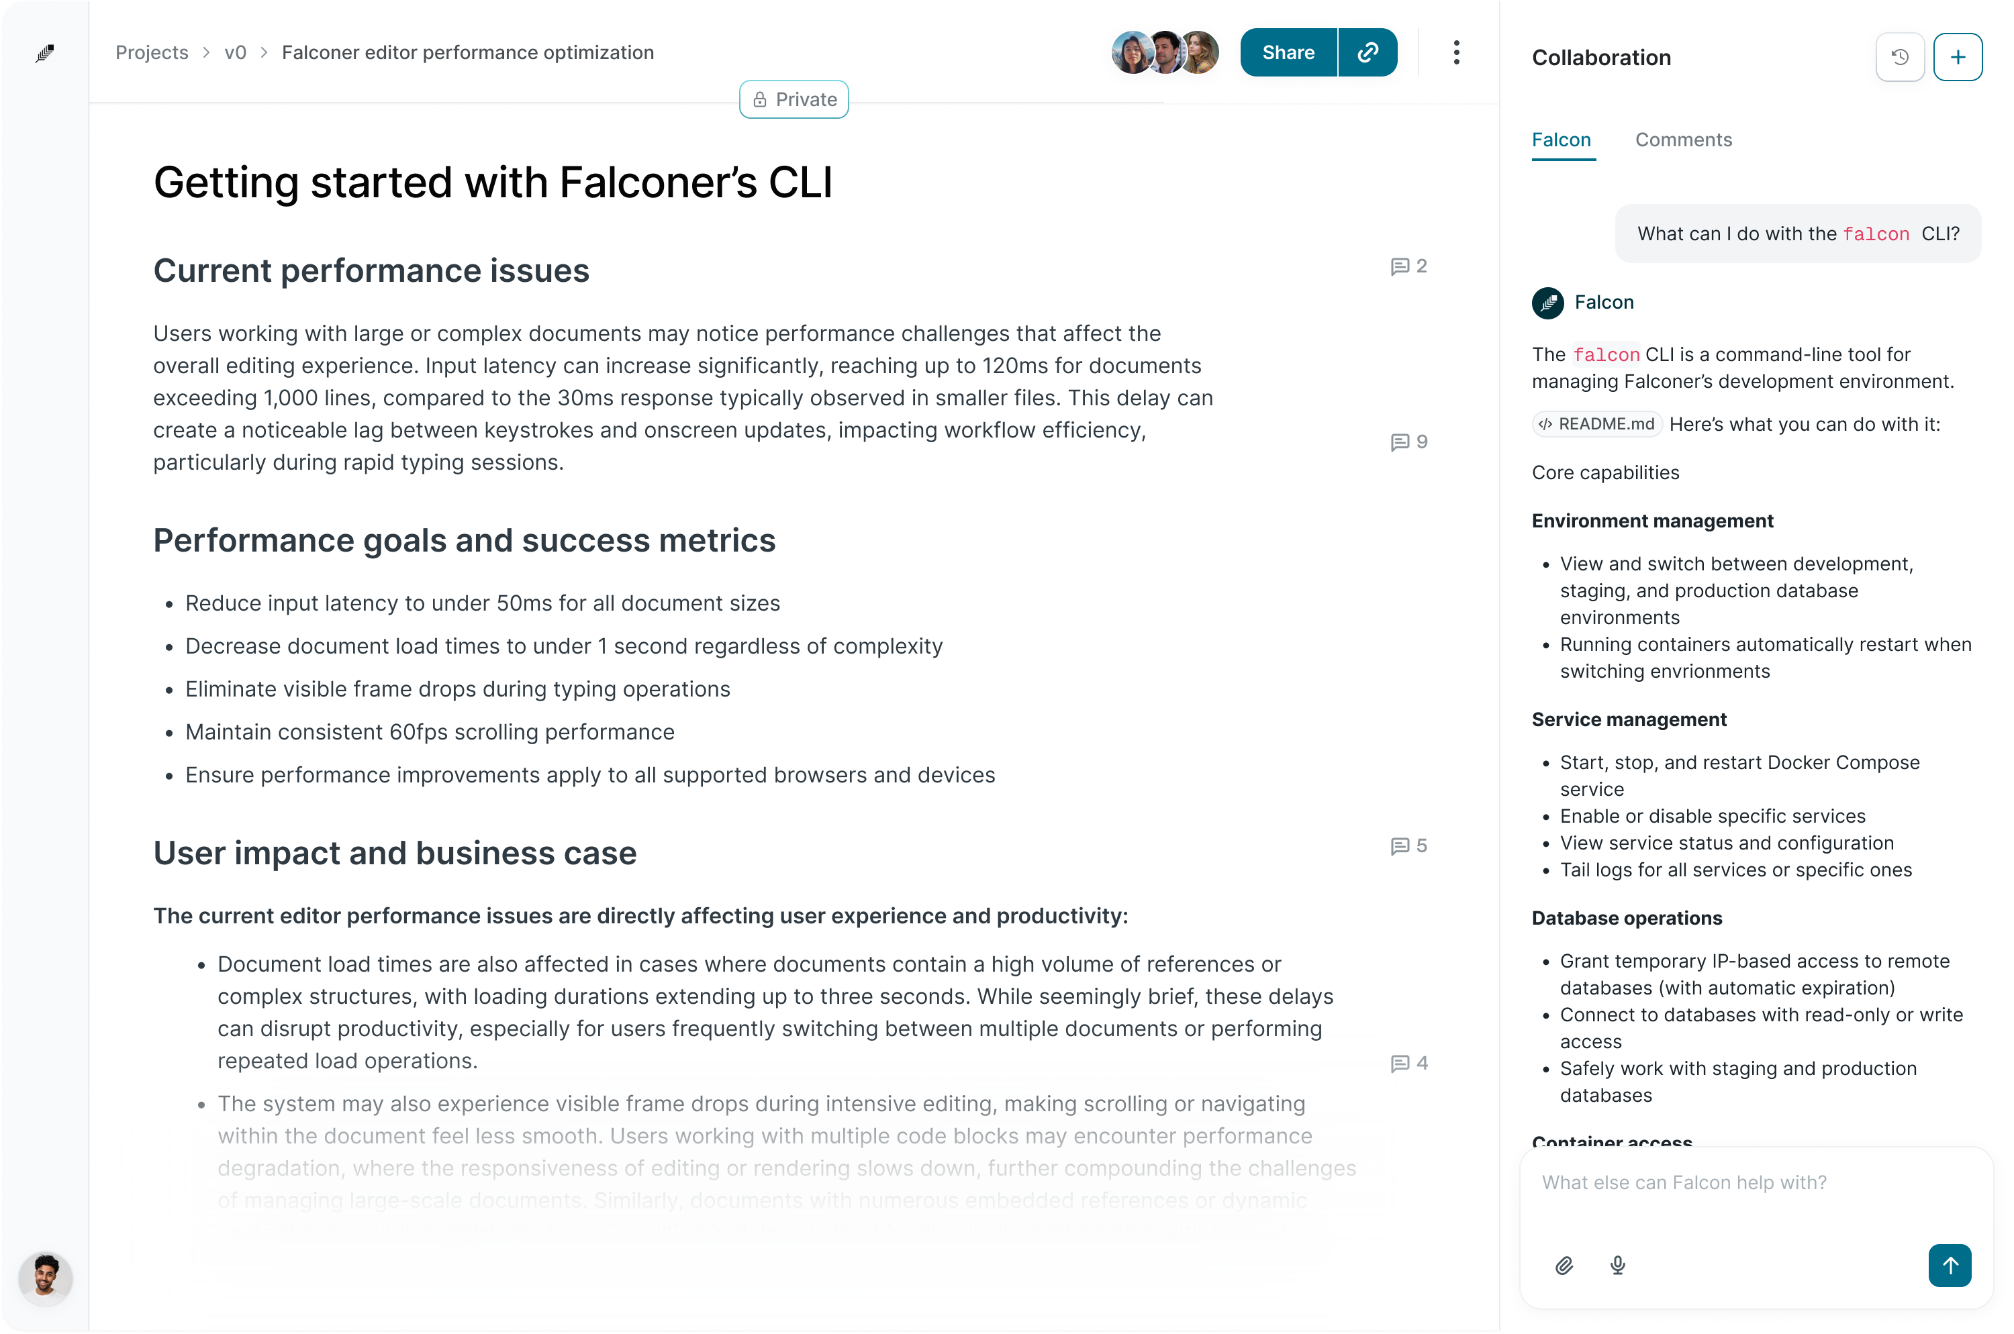Attach a file using the paperclip icon
This screenshot has width=2014, height=1334.
pos(1564,1265)
